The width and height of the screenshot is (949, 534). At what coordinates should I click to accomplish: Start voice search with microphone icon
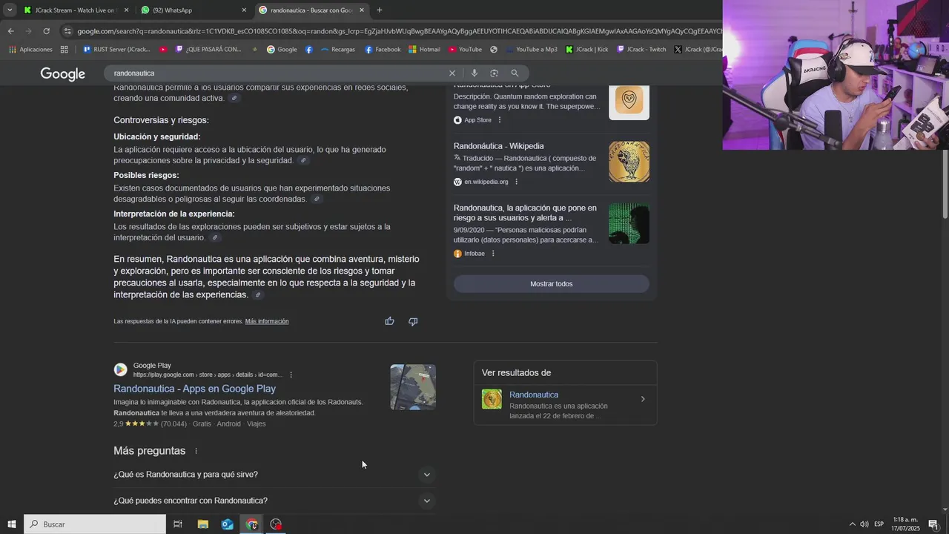coord(474,73)
